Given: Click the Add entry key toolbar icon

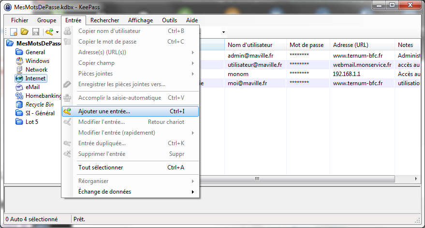Looking at the screenshot, I should pyautogui.click(x=49, y=32).
